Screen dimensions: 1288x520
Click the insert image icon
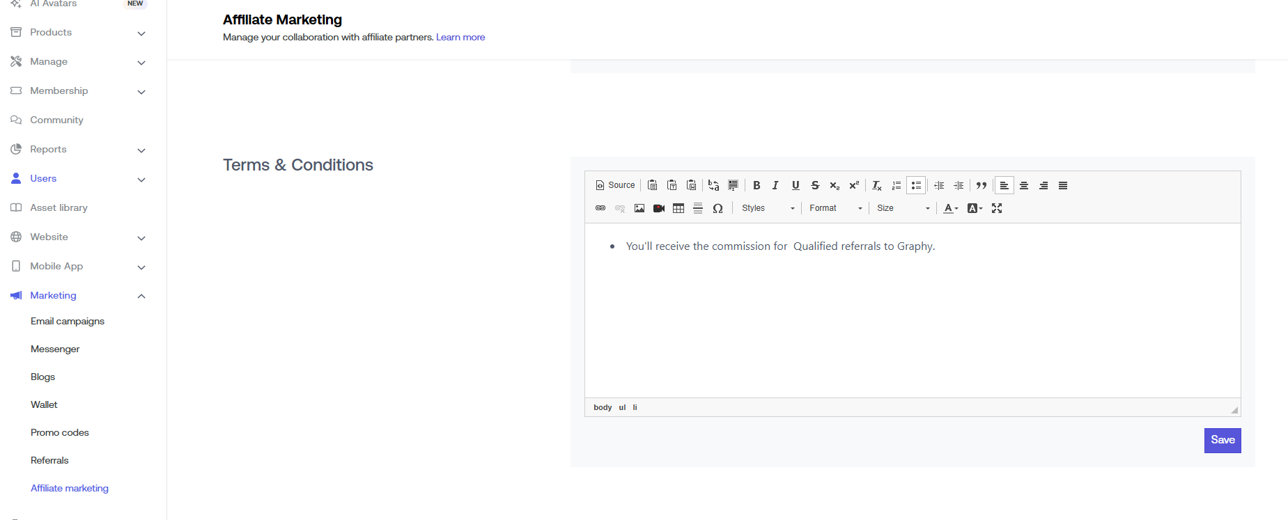(639, 208)
